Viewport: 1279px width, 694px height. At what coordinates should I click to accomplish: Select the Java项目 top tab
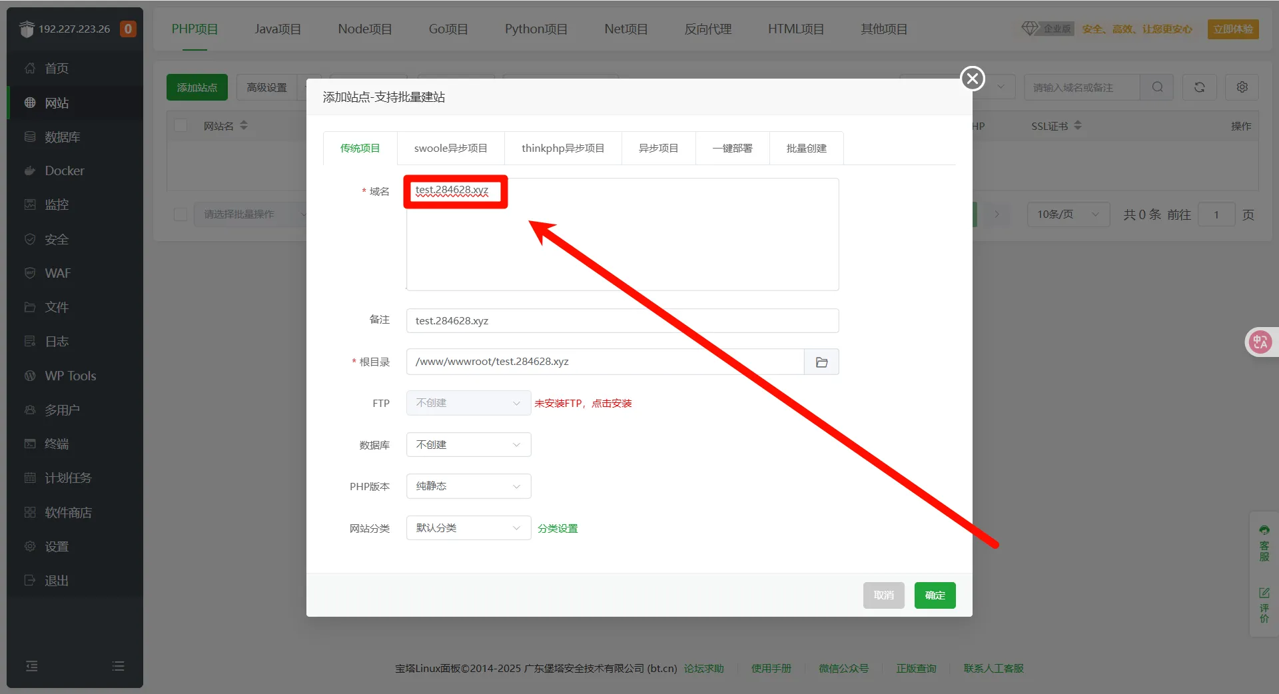pyautogui.click(x=278, y=29)
